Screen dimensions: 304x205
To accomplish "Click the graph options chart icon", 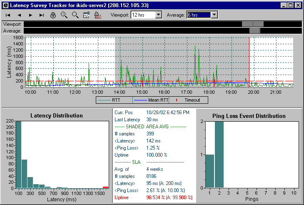I will (x=87, y=15).
